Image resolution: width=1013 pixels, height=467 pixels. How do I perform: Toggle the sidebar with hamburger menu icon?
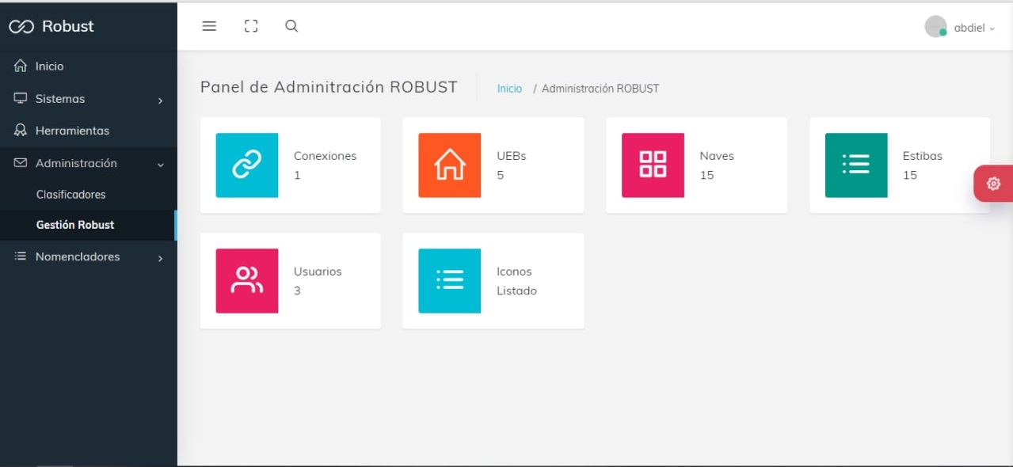[209, 26]
